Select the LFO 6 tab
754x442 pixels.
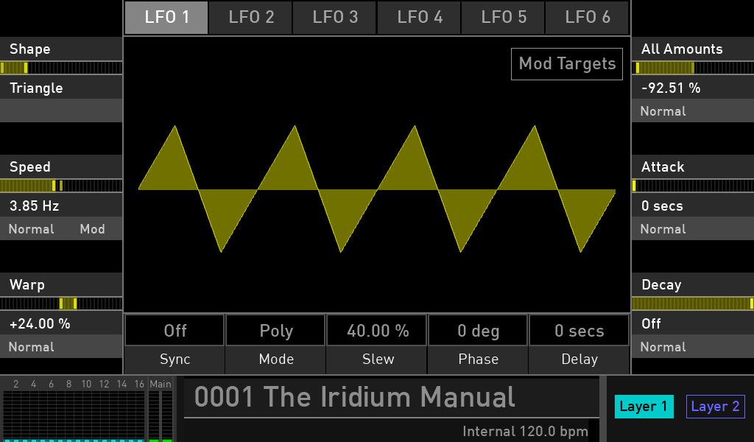587,18
